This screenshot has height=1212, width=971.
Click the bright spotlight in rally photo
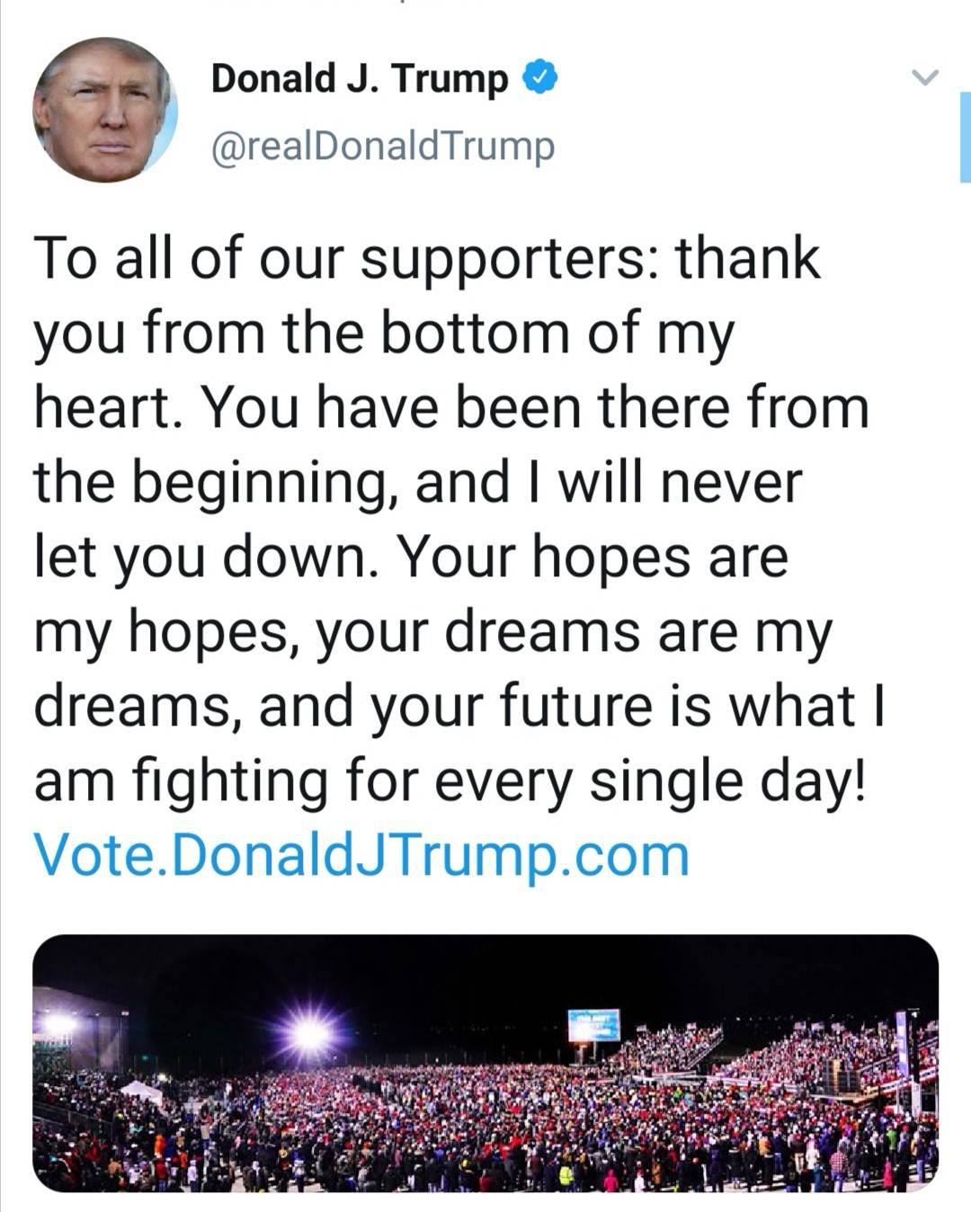(310, 1034)
